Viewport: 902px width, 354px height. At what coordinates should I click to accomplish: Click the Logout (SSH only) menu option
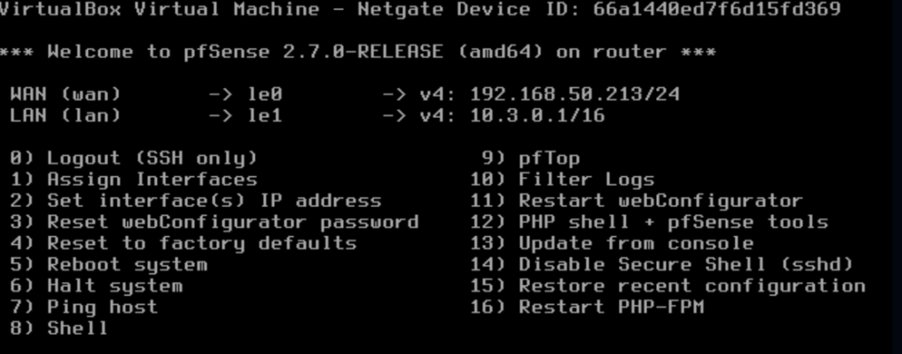[134, 159]
